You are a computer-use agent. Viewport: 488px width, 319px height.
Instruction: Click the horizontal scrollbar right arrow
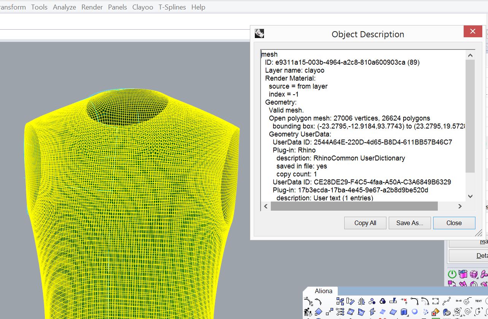tap(460, 206)
